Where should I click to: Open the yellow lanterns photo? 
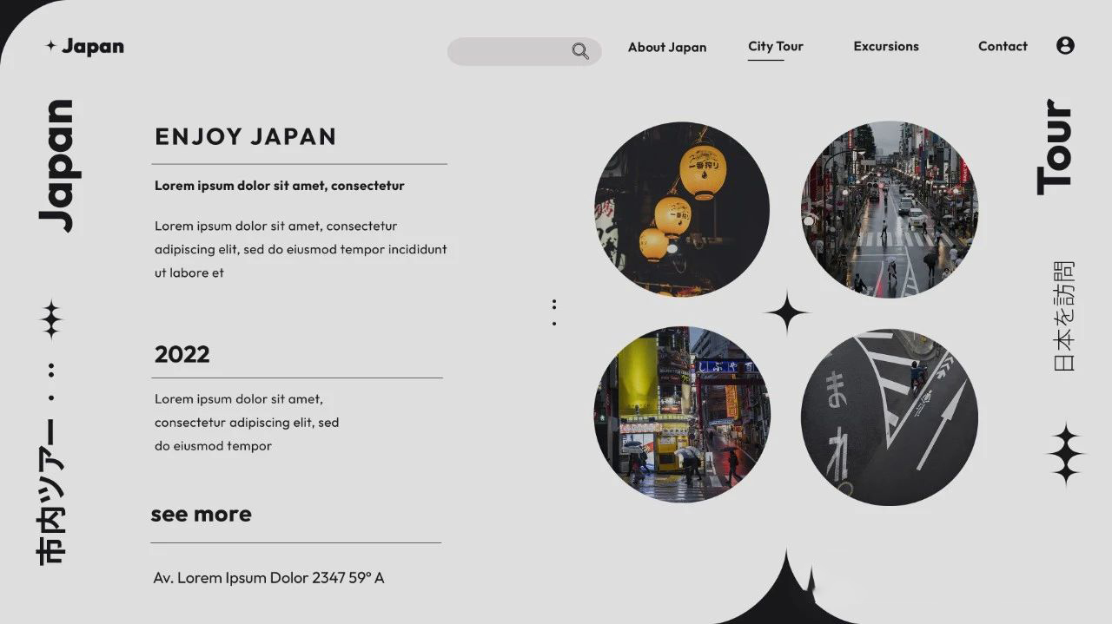click(682, 208)
